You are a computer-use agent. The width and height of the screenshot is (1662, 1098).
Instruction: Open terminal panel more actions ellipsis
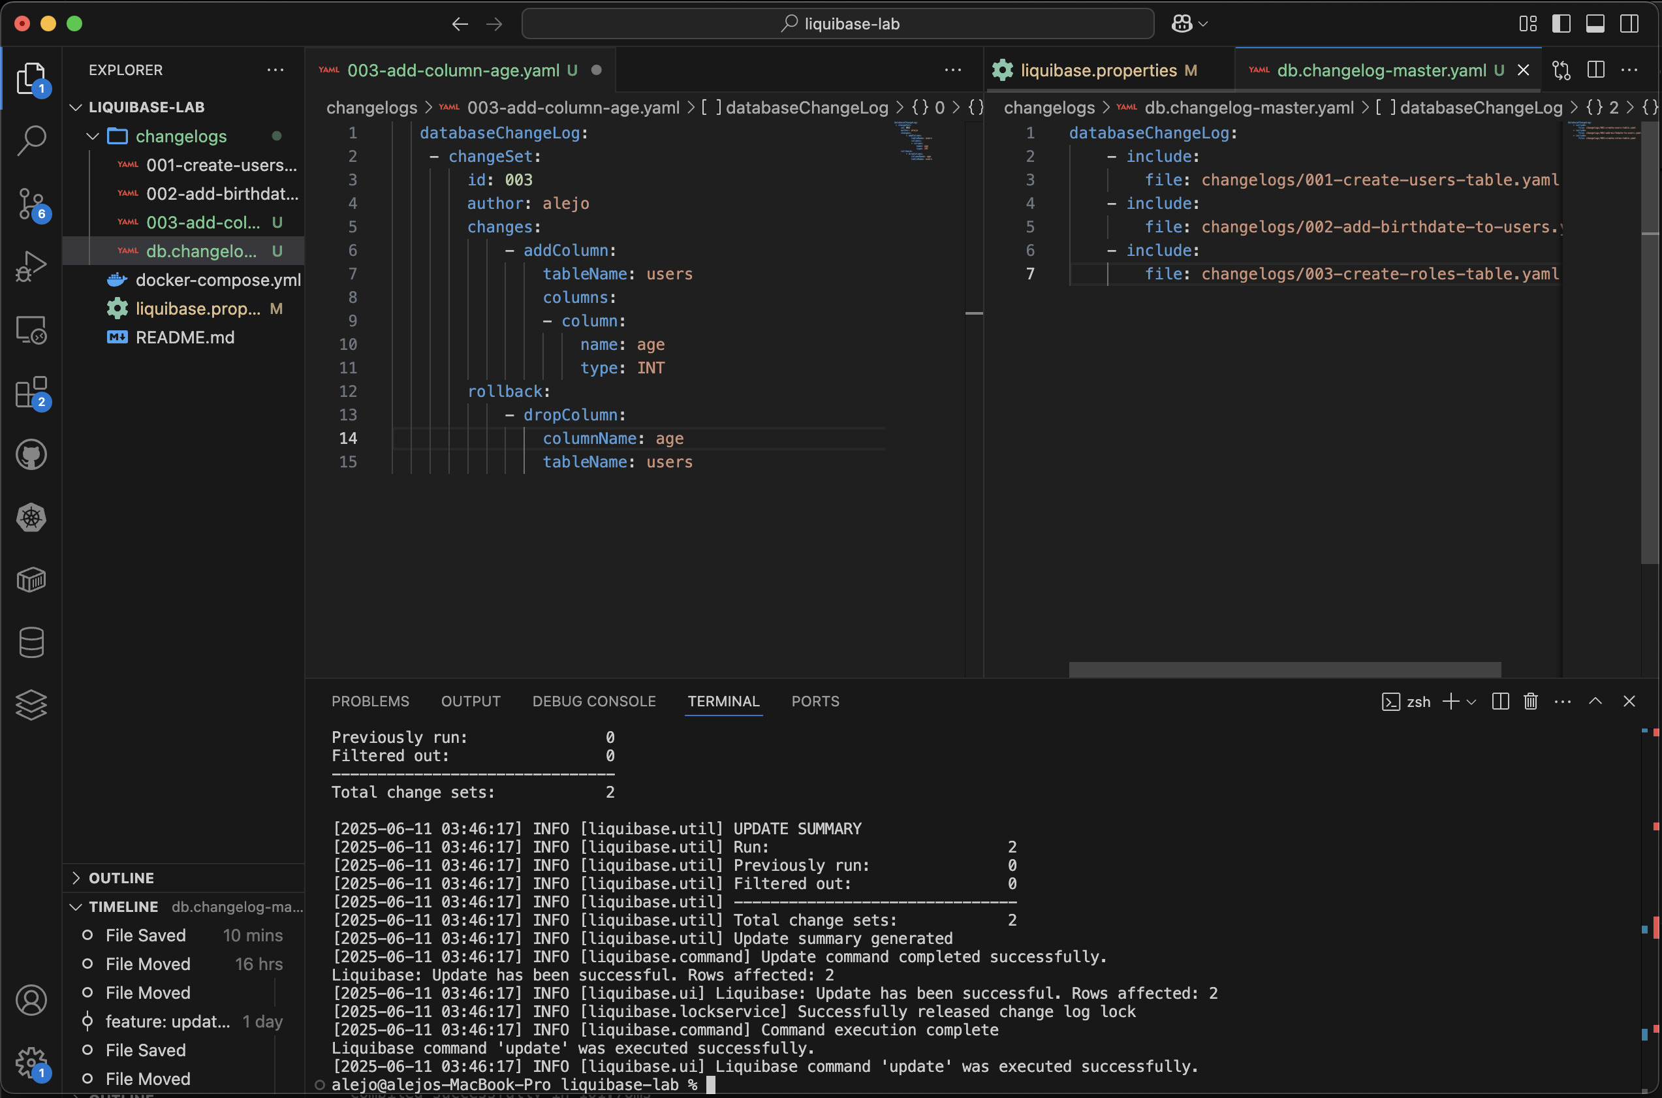pyautogui.click(x=1563, y=701)
